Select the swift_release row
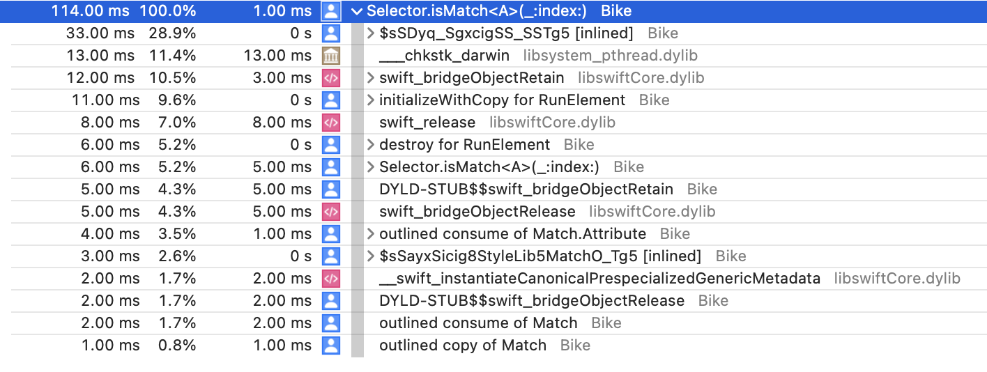The height and width of the screenshot is (372, 987). point(427,123)
